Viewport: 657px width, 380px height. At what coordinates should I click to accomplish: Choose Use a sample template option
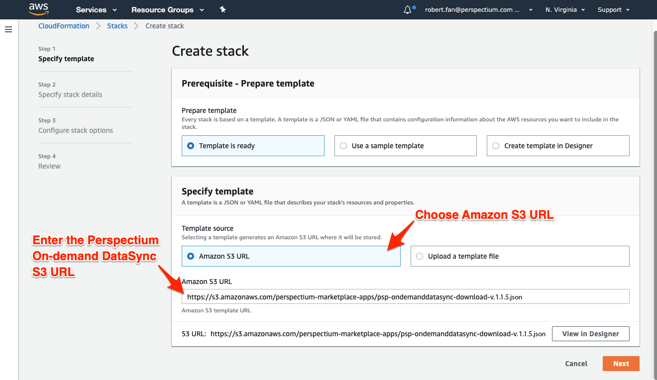tap(405, 146)
